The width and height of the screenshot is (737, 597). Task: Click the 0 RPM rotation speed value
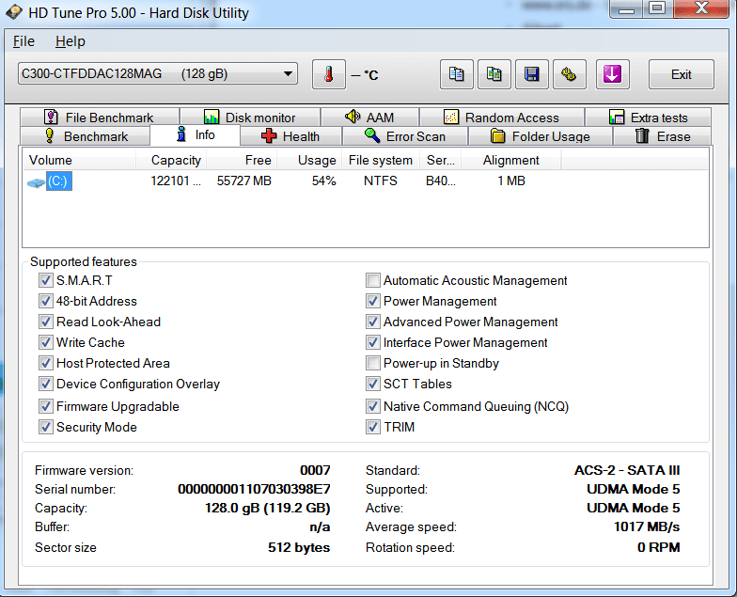pyautogui.click(x=658, y=547)
